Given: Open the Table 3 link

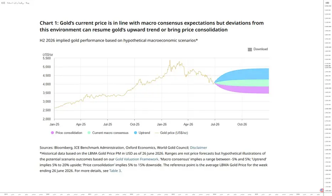Looking at the screenshot, I should pos(115,171).
